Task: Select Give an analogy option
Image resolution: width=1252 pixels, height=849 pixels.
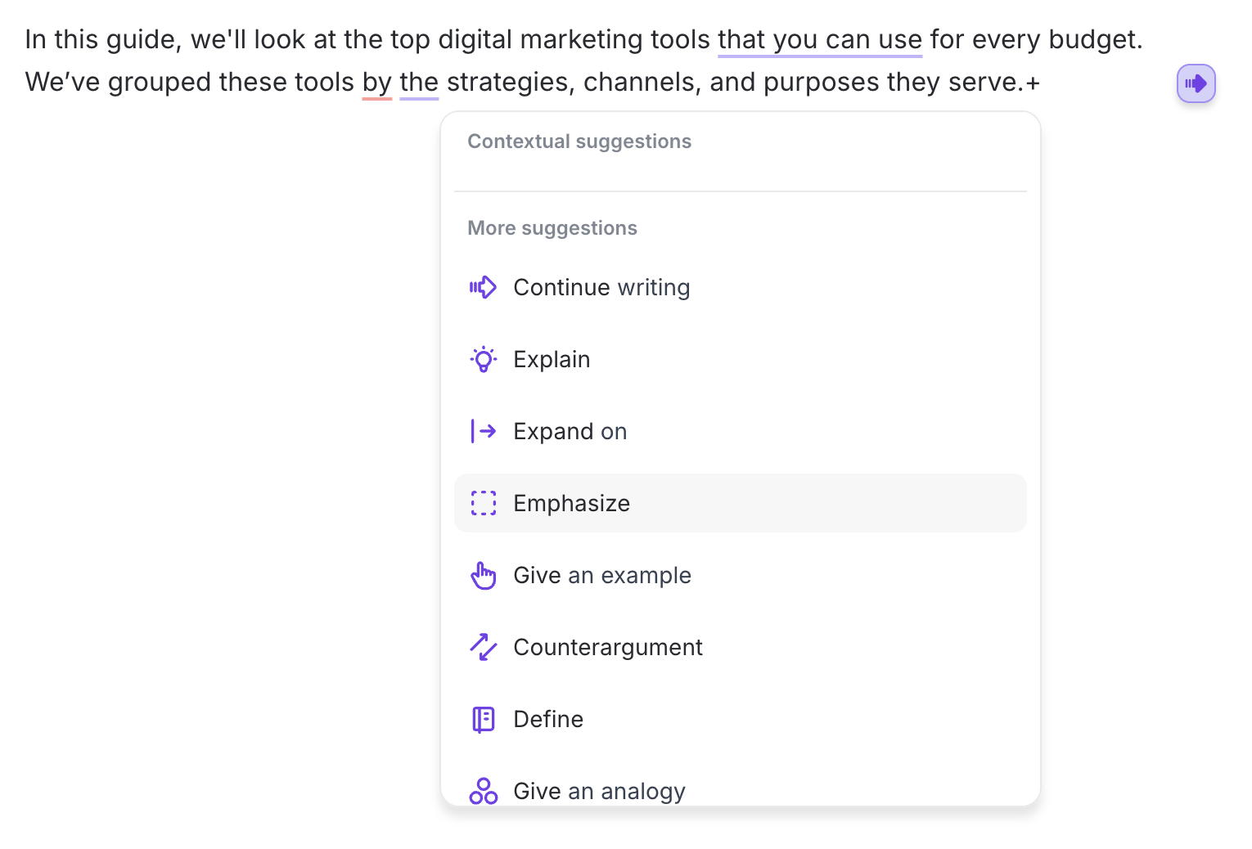Action: point(599,791)
